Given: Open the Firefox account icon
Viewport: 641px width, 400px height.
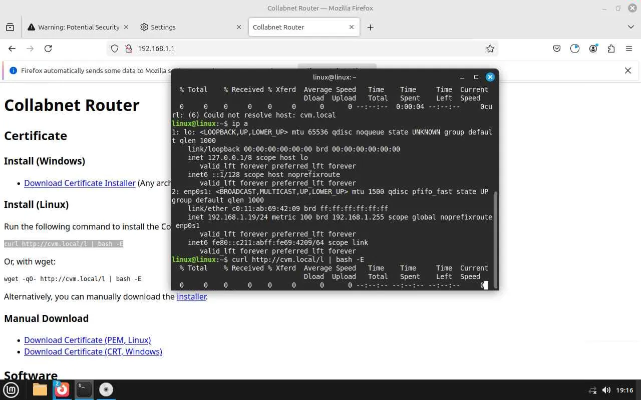Looking at the screenshot, I should pyautogui.click(x=593, y=48).
